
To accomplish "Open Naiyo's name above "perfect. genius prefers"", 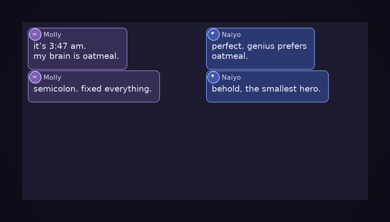I will point(231,35).
